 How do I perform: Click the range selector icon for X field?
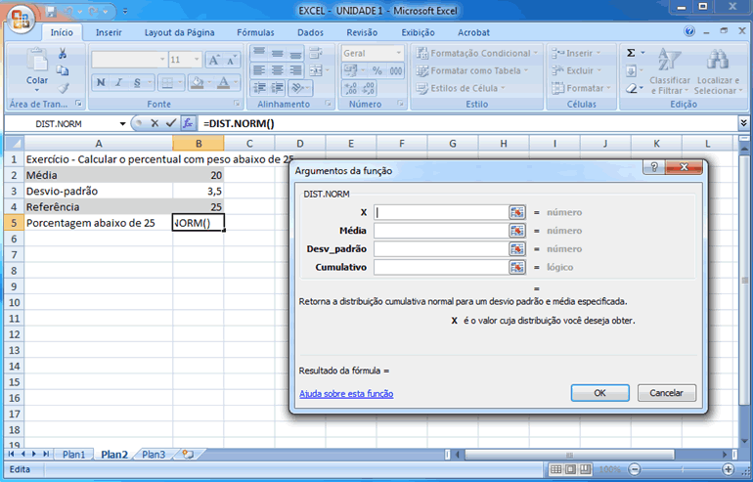pos(517,211)
